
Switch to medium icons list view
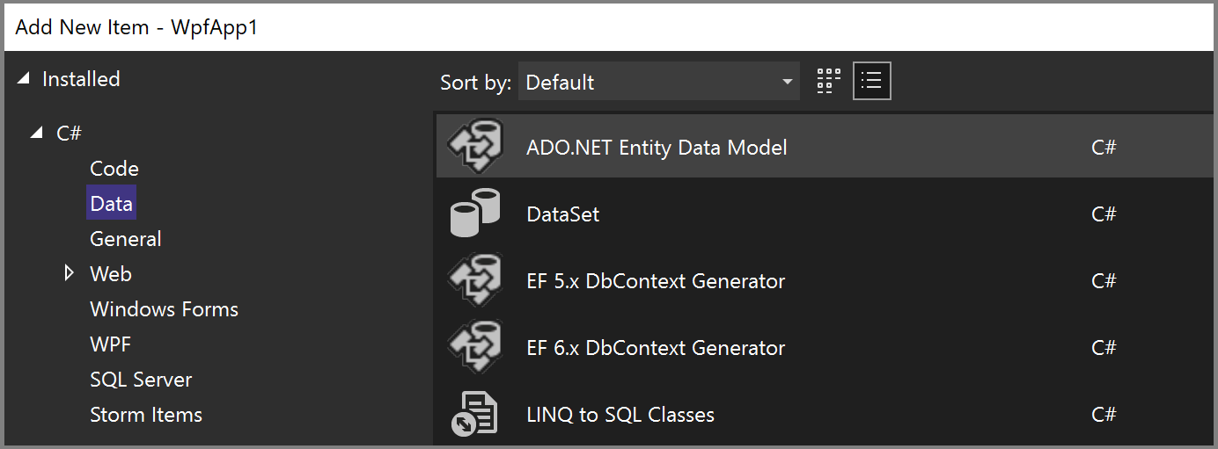[x=871, y=82]
